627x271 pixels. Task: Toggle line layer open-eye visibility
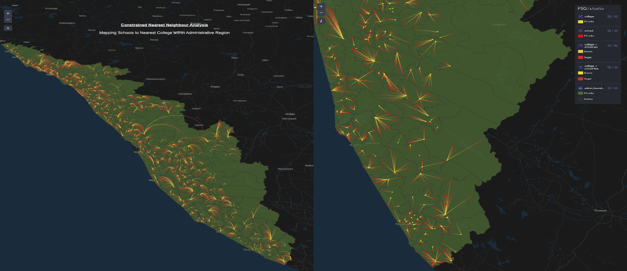point(616,67)
